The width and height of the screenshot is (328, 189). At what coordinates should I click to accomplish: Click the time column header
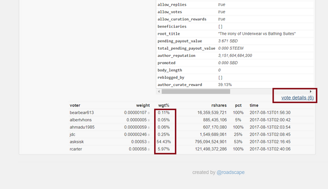coord(254,106)
